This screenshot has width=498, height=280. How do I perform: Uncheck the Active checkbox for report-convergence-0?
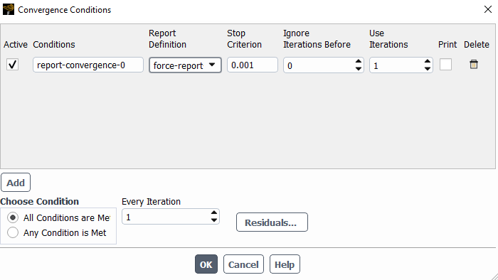pos(12,65)
